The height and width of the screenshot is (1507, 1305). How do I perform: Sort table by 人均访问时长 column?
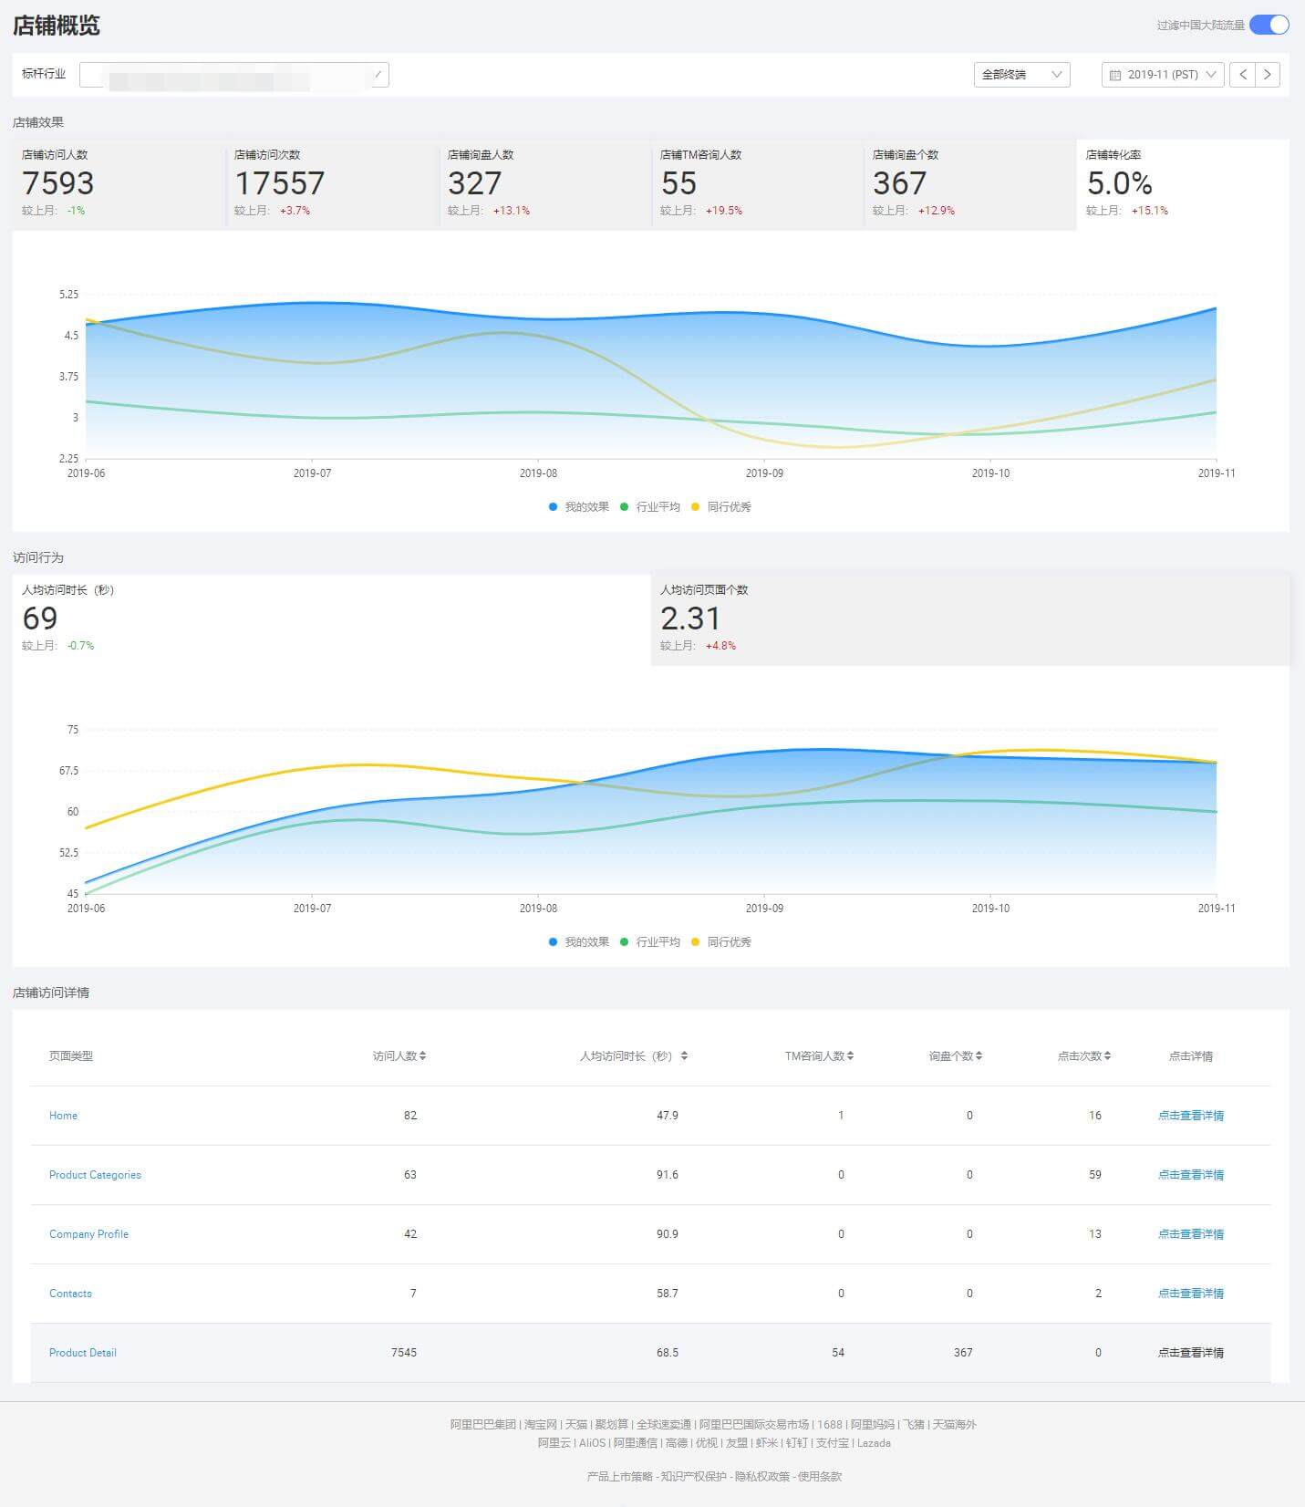(634, 1056)
